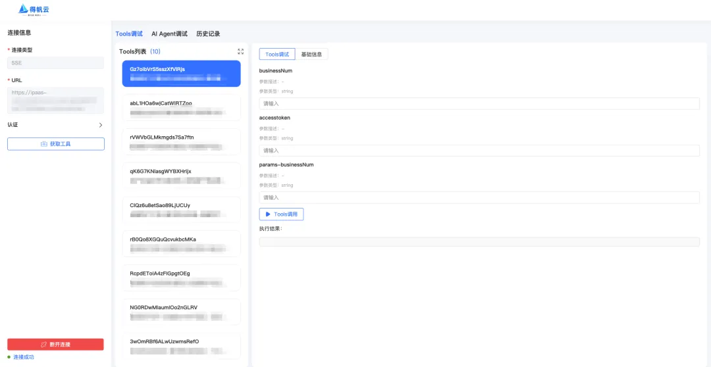Expand the Tools列表 panel to fullscreen
This screenshot has height=367, width=711.
[241, 52]
